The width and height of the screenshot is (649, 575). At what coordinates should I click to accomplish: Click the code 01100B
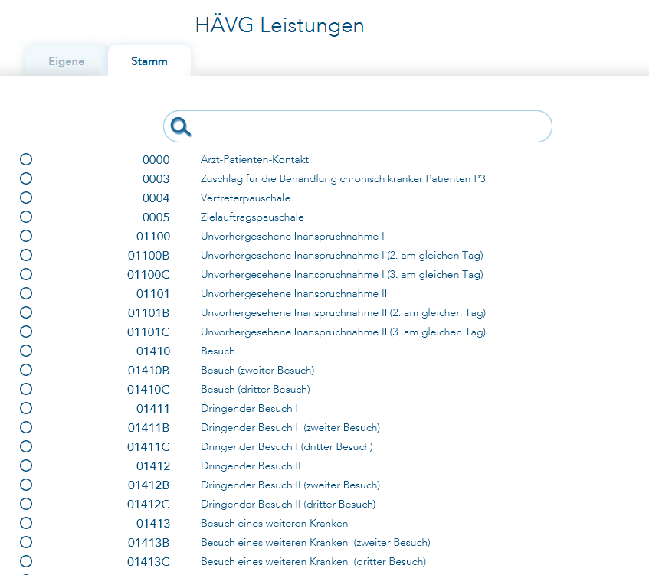pos(149,256)
